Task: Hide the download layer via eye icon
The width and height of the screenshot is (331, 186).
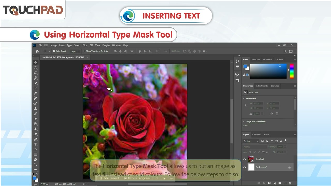Action: coord(245,159)
